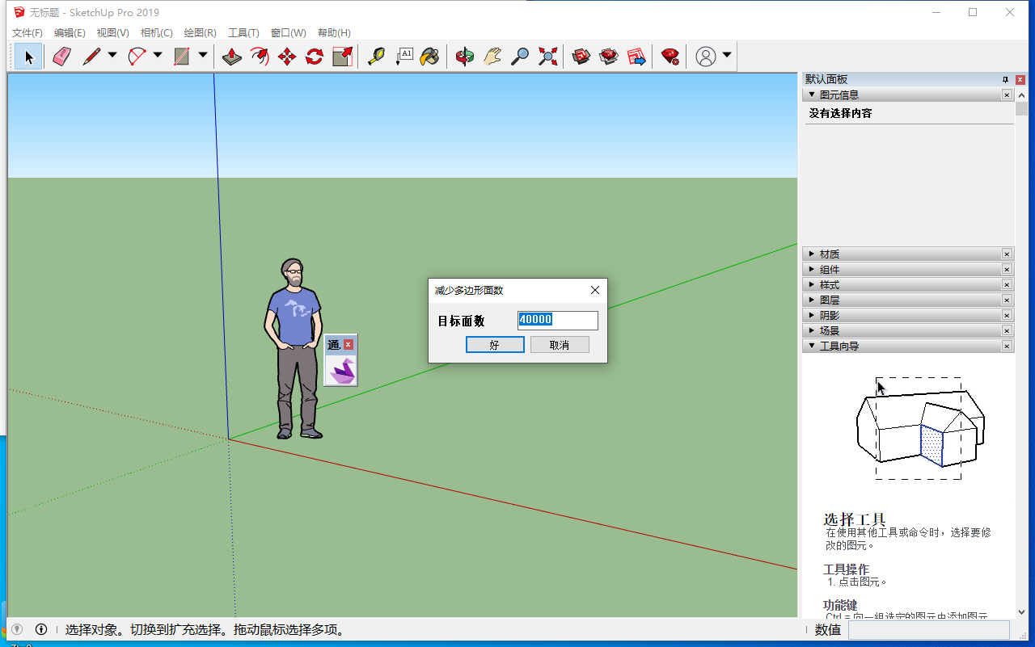The image size is (1035, 647).
Task: Open the 相机(C) menu
Action: pos(156,33)
